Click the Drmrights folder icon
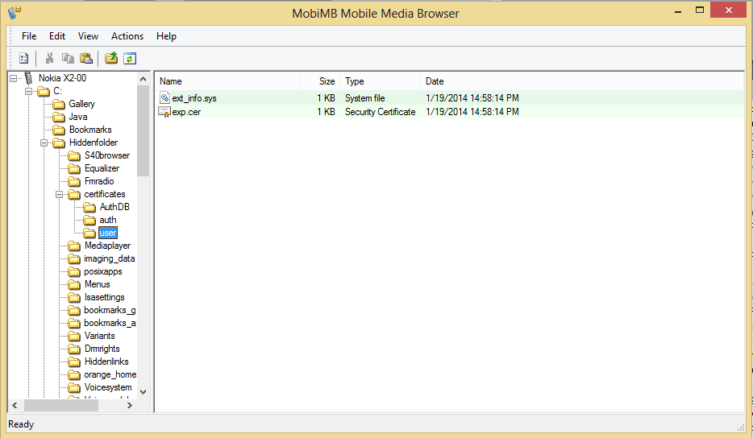The image size is (753, 438). pos(74,349)
